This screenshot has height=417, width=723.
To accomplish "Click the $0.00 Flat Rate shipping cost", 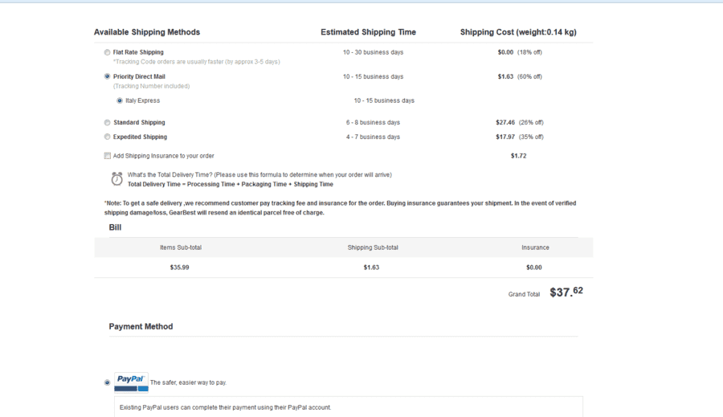I will [x=505, y=52].
